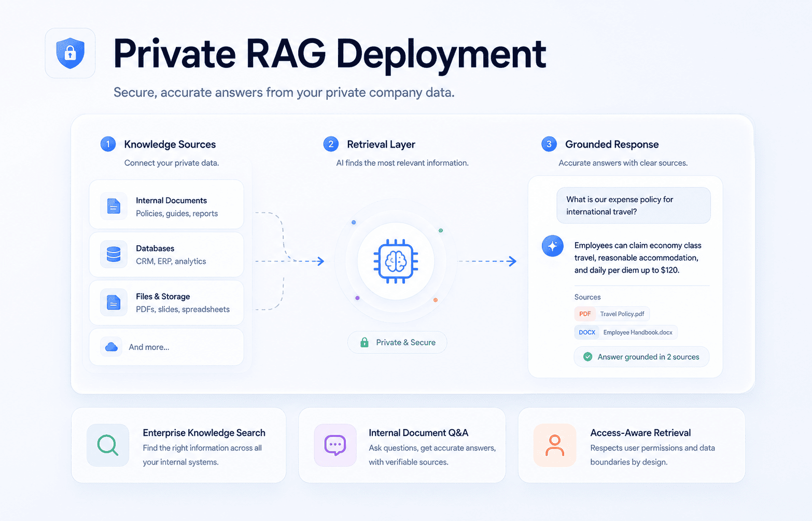Open the Internal Documents source card

tap(166, 204)
